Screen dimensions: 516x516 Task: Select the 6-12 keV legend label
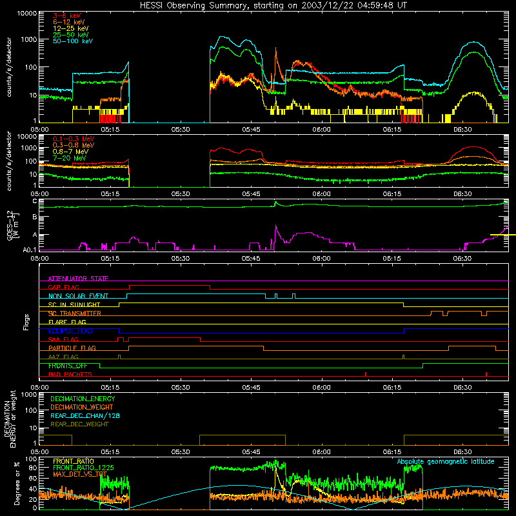(68, 22)
